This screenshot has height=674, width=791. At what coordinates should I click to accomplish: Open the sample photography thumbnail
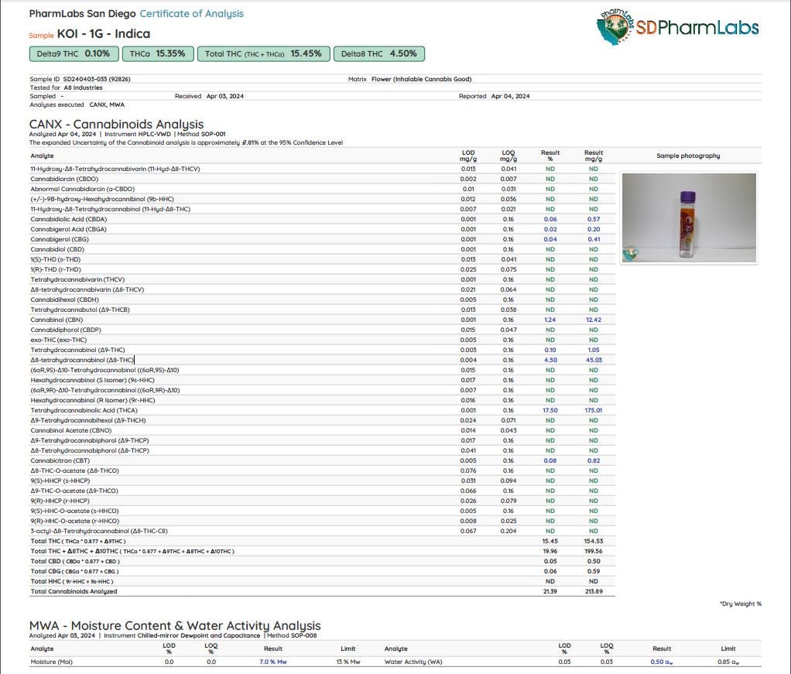pyautogui.click(x=689, y=218)
